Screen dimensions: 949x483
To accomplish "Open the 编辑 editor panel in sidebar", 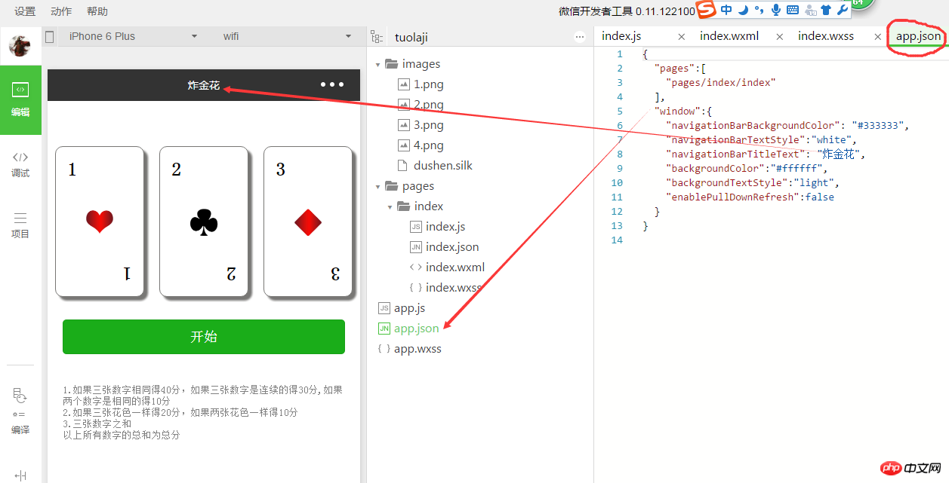I will tap(20, 99).
